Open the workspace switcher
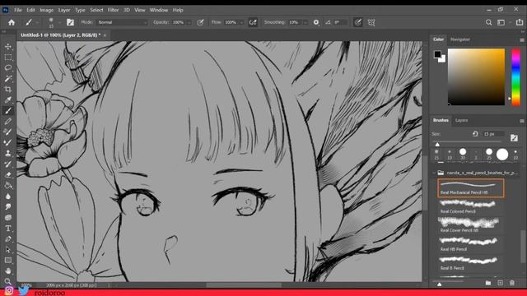The width and height of the screenshot is (527, 296). coord(501,22)
